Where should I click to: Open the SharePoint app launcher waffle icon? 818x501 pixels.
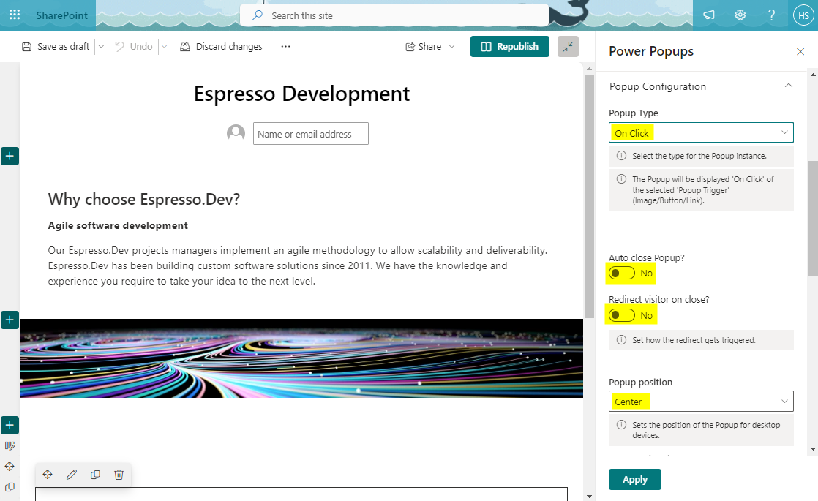(15, 15)
